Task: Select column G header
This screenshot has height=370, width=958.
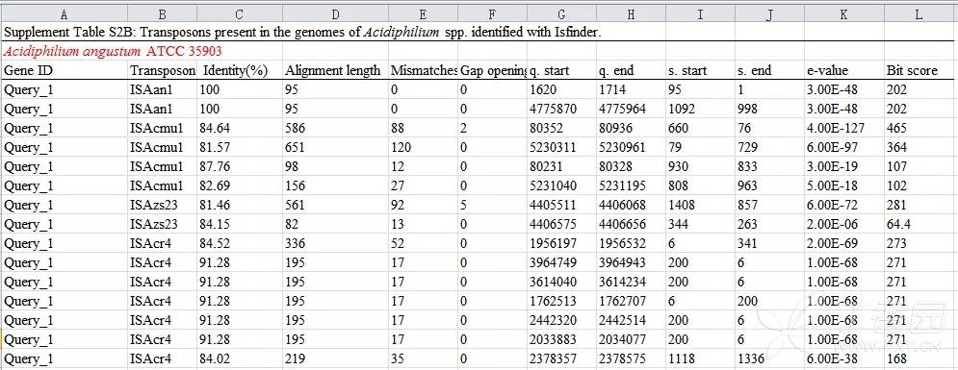Action: tap(561, 14)
